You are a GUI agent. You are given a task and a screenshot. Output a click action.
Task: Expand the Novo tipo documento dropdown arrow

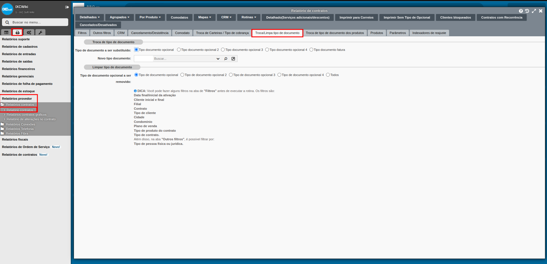click(x=218, y=59)
